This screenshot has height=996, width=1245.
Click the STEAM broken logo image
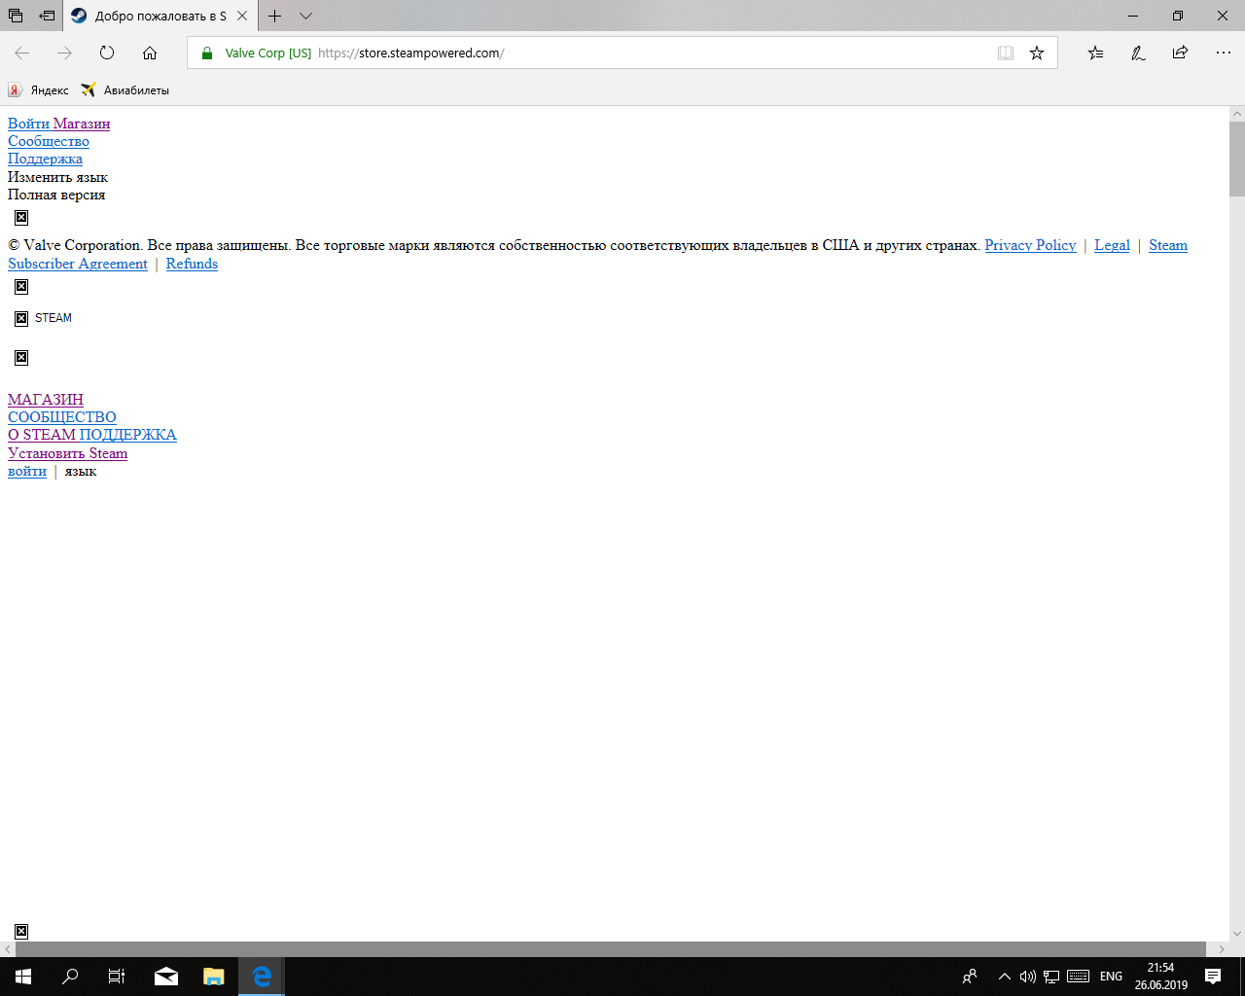[43, 318]
